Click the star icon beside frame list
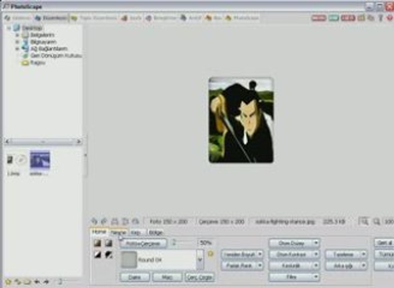394x288 pixels. point(211,254)
